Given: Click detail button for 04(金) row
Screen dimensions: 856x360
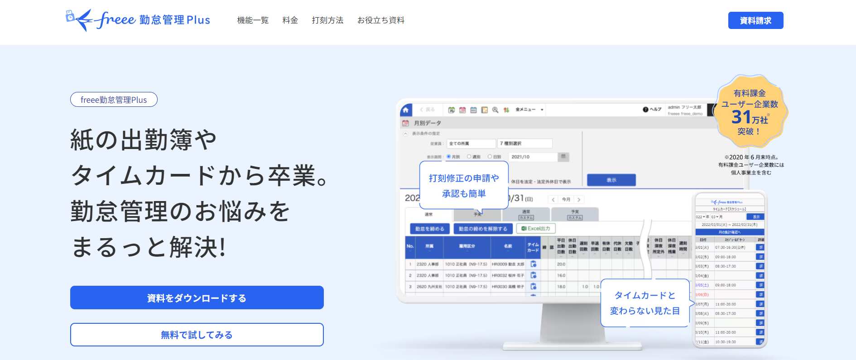Looking at the screenshot, I should click(x=760, y=276).
